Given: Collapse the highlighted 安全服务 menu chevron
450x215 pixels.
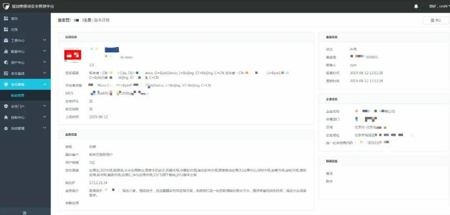Looking at the screenshot, I should [45, 84].
